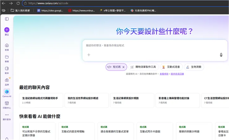This screenshot has height=140, width=229.
Task: Activate the microphone voice input
Action: 221,55
